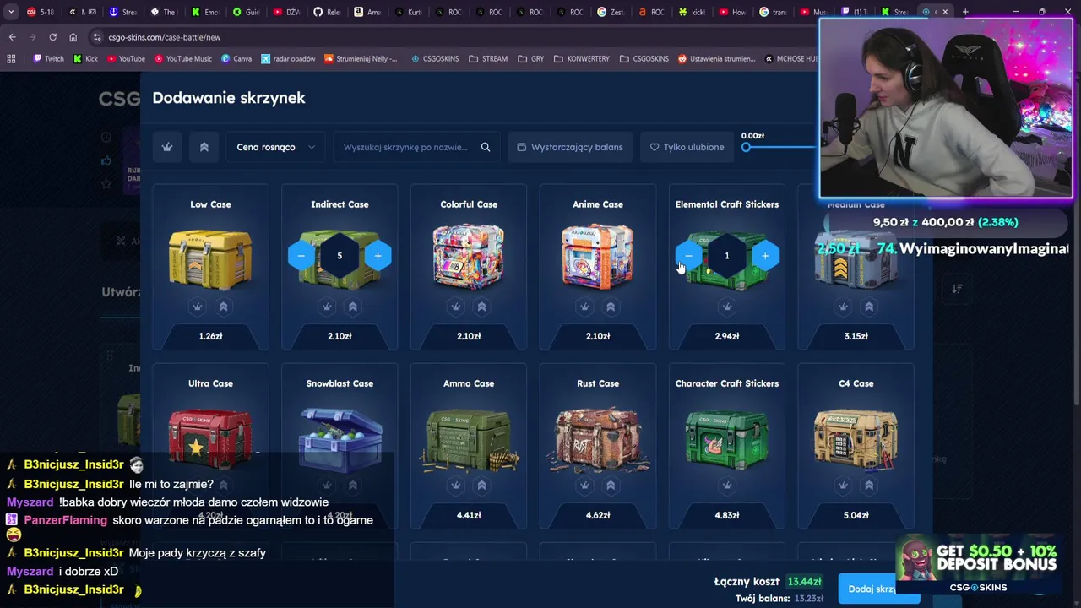The width and height of the screenshot is (1081, 608).
Task: Click the crown icon under C4 Case
Action: (843, 486)
